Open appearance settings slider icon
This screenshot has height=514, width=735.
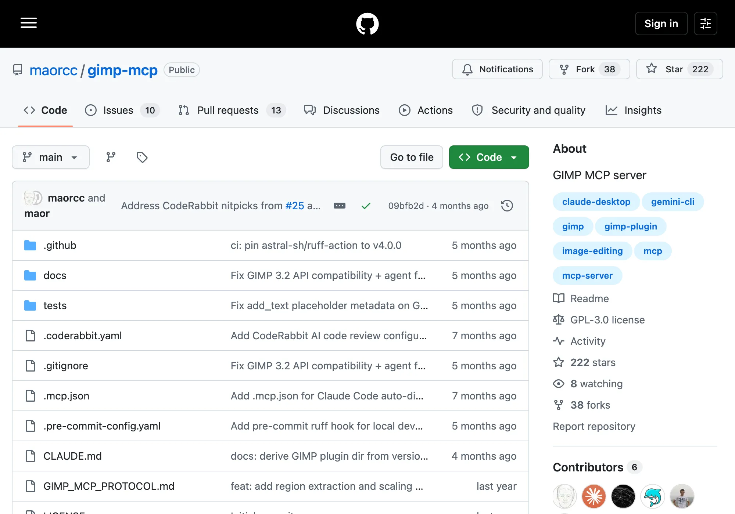click(x=705, y=23)
